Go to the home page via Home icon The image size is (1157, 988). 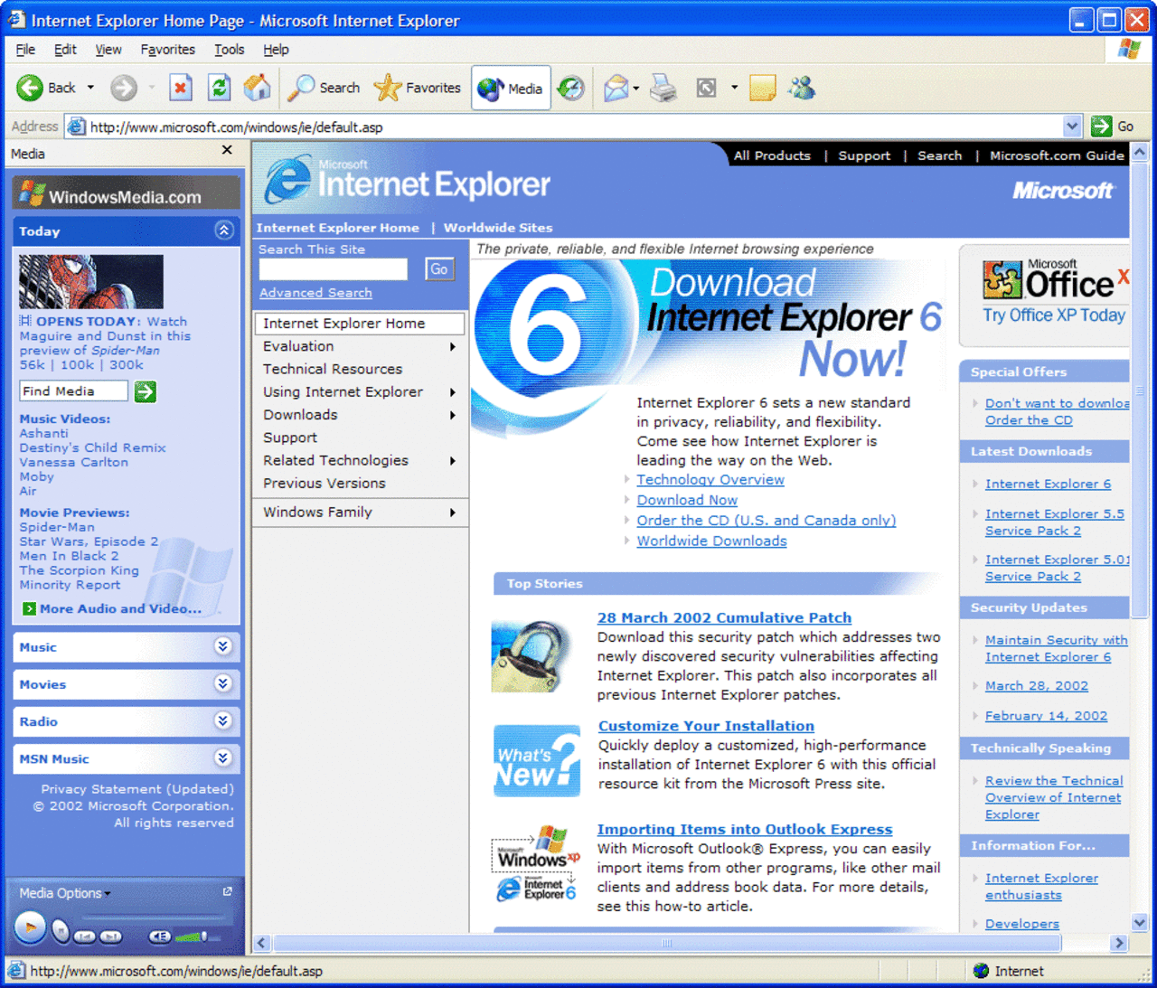(x=257, y=87)
